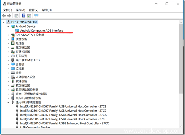Open the 查看(V) menu
This screenshot has width=185, height=135.
(x=33, y=10)
